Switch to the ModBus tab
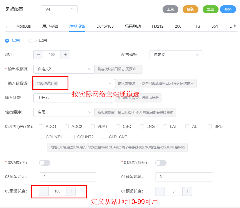The height and width of the screenshot is (208, 240). (23, 26)
